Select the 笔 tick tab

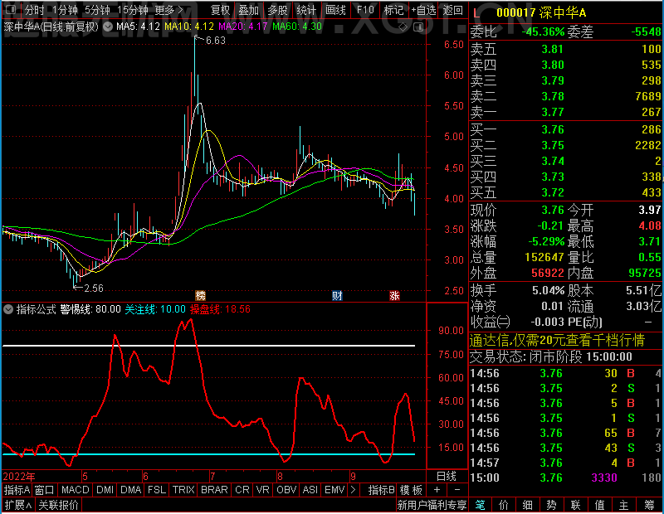480,505
